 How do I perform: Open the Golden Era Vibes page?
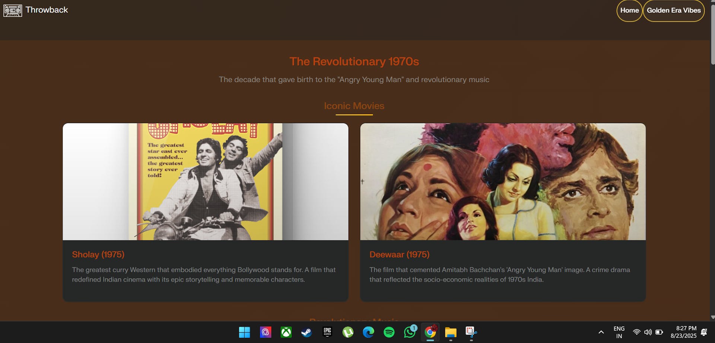(674, 10)
